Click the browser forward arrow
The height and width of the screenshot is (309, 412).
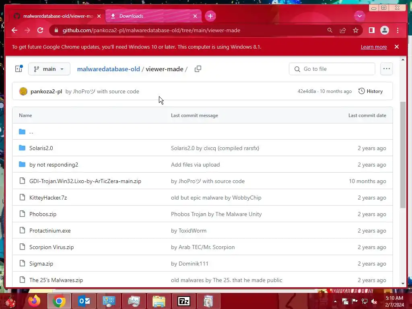pyautogui.click(x=27, y=30)
